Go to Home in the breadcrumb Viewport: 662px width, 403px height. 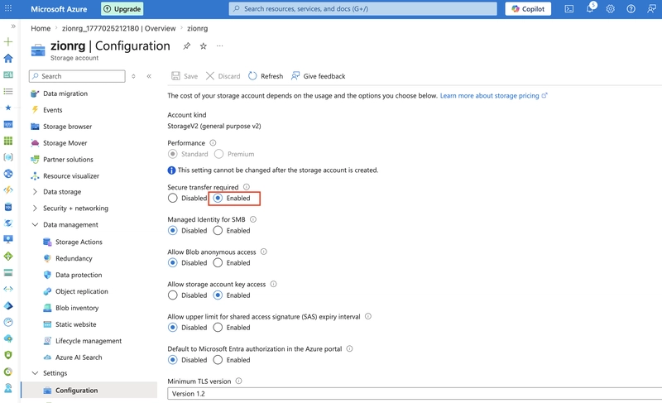[x=41, y=28]
